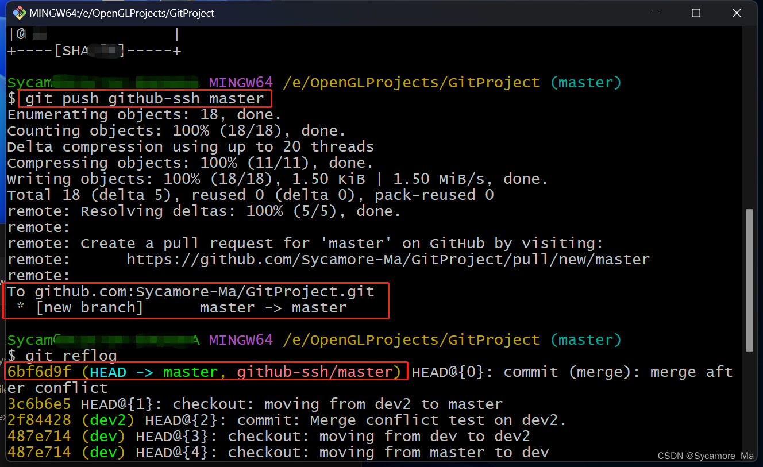Click the terminal vertical scrollbar thumb
The height and width of the screenshot is (467, 763).
(x=749, y=280)
